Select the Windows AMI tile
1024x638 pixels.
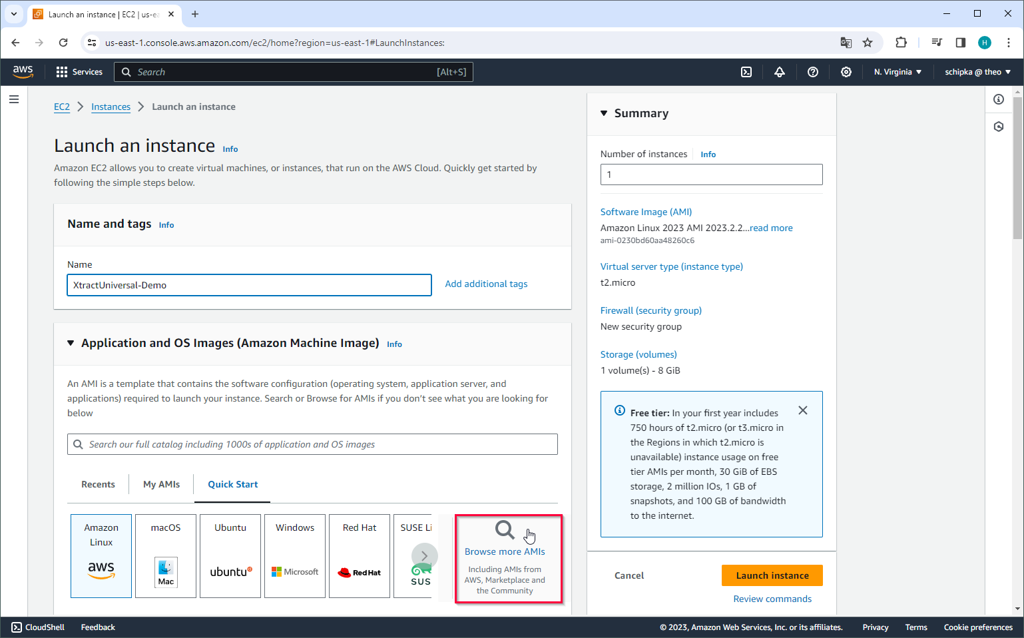[x=295, y=556]
